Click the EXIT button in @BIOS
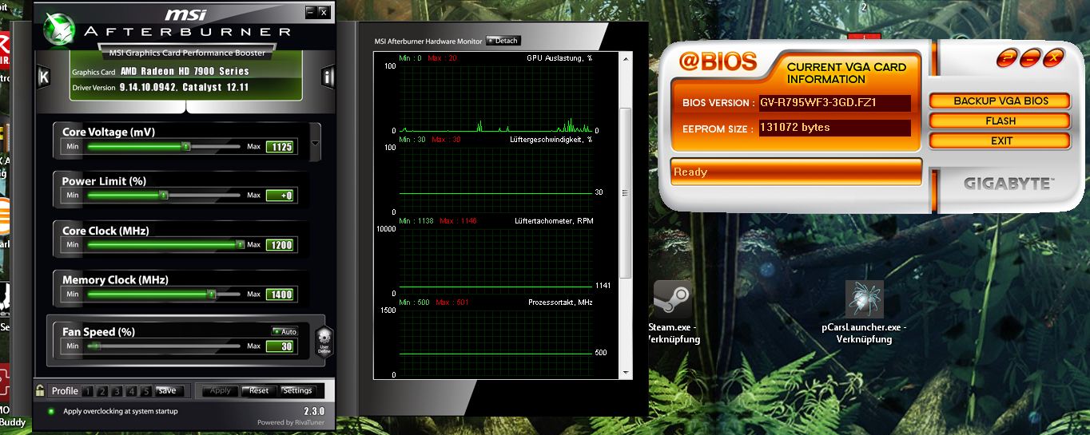 point(1000,140)
